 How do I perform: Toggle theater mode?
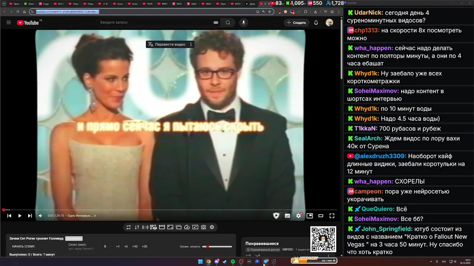pyautogui.click(x=321, y=216)
